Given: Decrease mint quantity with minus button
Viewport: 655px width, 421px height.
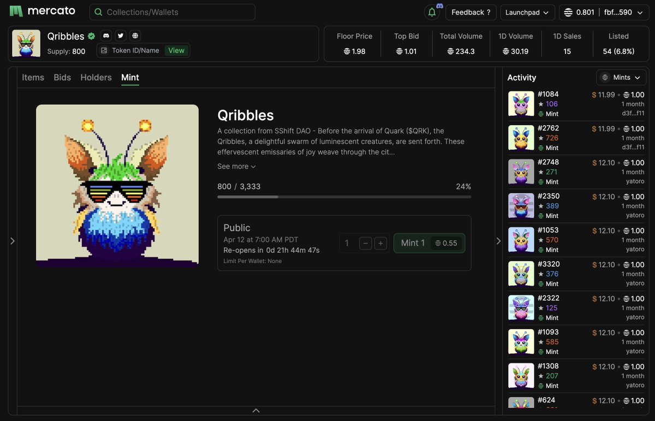Looking at the screenshot, I should [366, 243].
